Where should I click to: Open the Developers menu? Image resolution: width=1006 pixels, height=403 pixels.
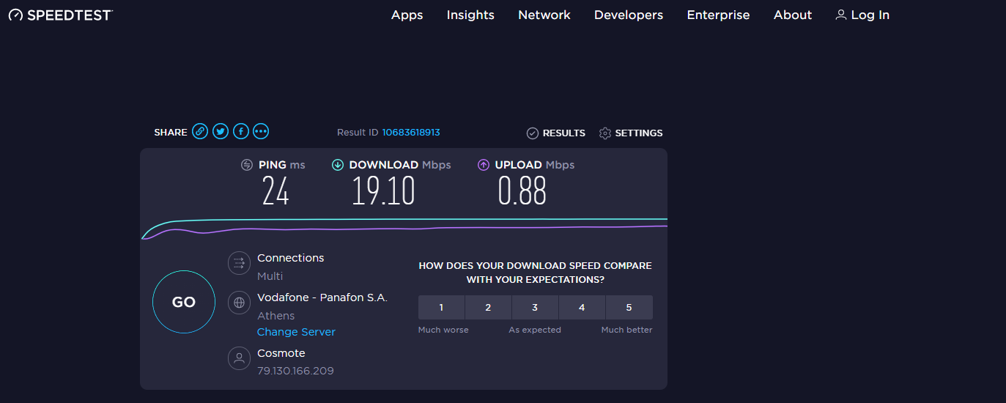(629, 15)
